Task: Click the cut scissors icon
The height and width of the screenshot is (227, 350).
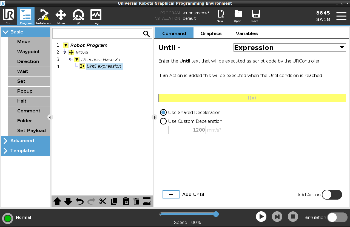Action: coord(103,202)
